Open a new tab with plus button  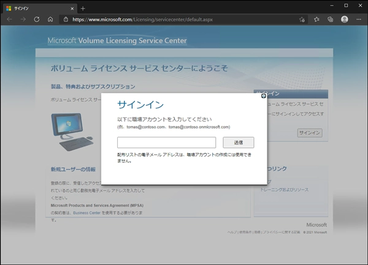83,9
